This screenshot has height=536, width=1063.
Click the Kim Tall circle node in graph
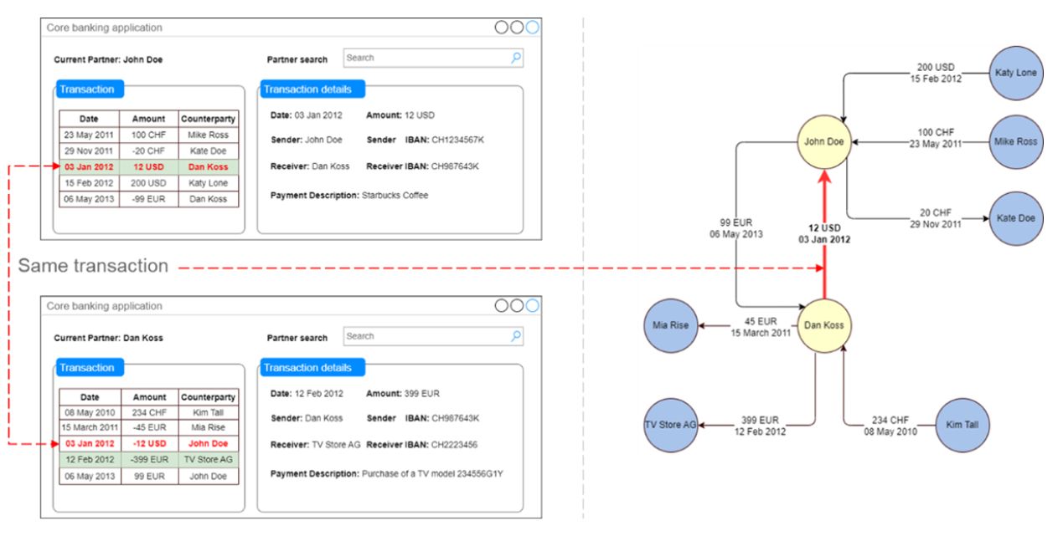point(961,425)
